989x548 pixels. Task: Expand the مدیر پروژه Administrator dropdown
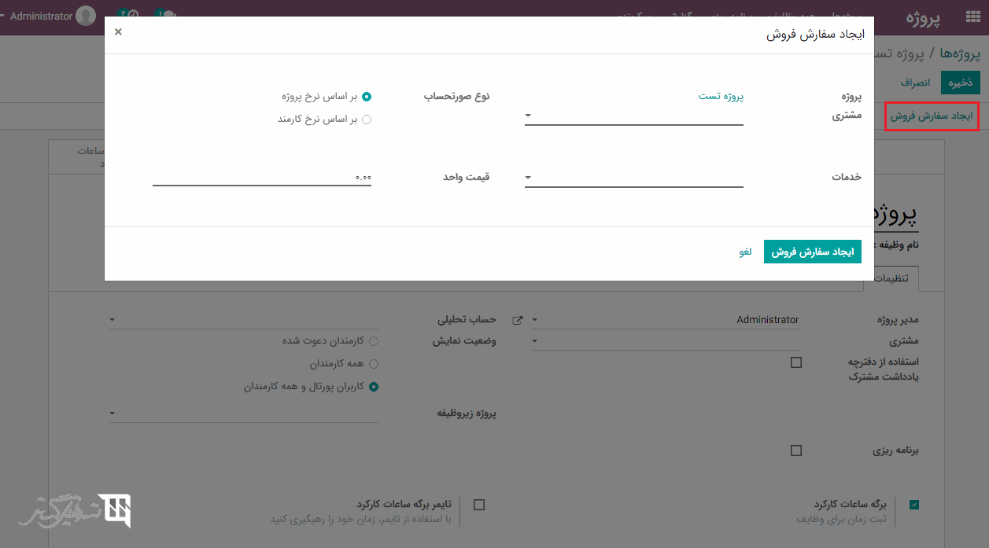coord(667,320)
